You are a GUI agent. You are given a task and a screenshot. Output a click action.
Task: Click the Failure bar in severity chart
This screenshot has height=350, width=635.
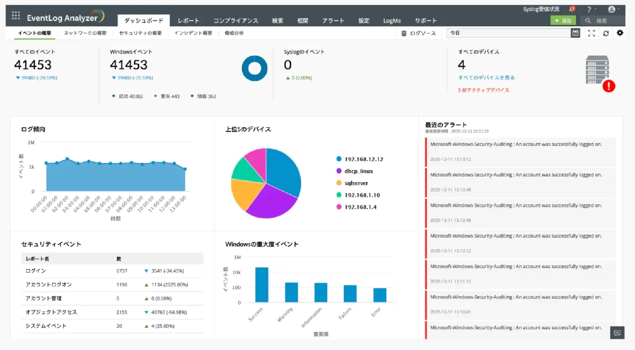point(350,293)
